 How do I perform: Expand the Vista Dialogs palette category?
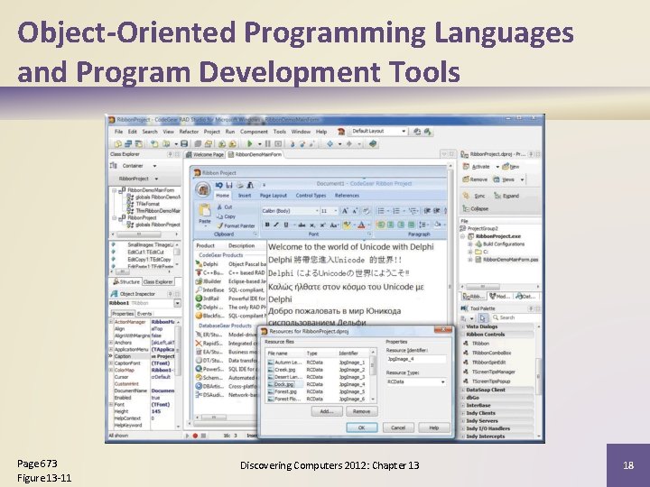point(463,326)
